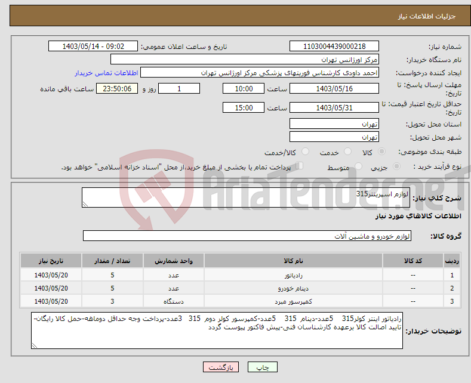Click the remaining time field 23:50:06
This screenshot has width=471, height=383.
(117, 88)
